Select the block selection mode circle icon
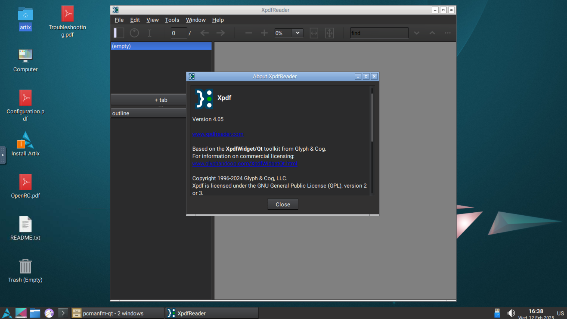Viewport: 567px width, 319px height. pos(134,33)
